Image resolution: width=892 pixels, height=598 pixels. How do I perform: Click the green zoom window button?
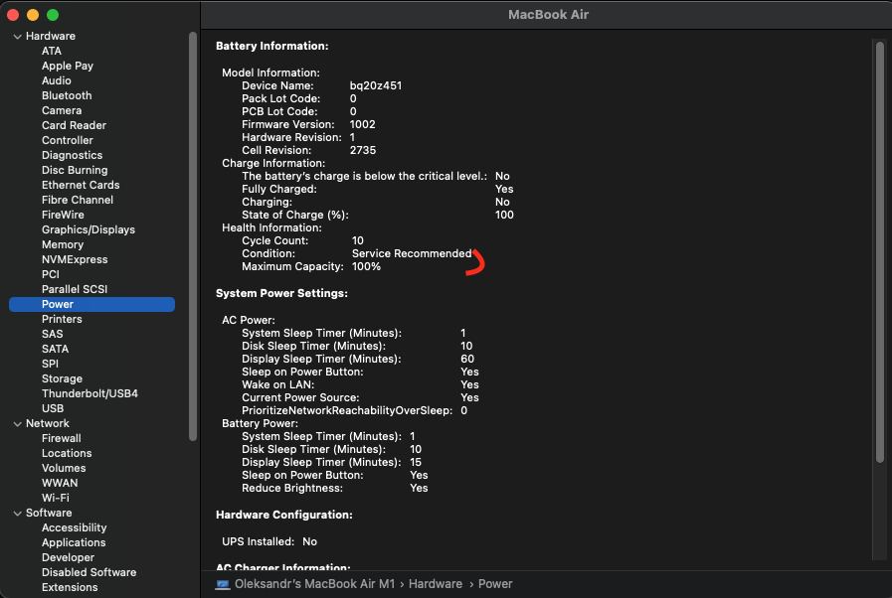tap(53, 15)
